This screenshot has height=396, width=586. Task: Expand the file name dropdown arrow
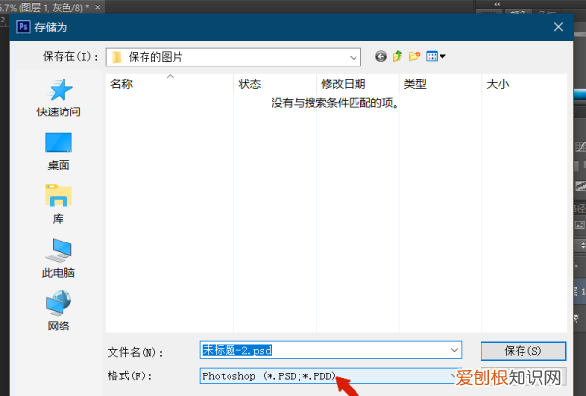click(x=454, y=350)
